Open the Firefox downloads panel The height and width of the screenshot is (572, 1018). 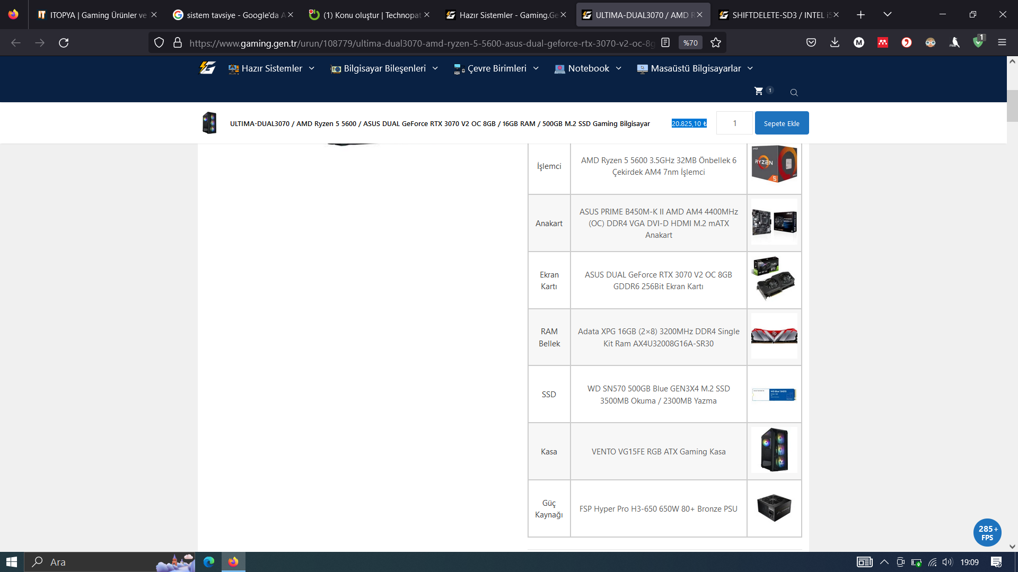pos(835,43)
